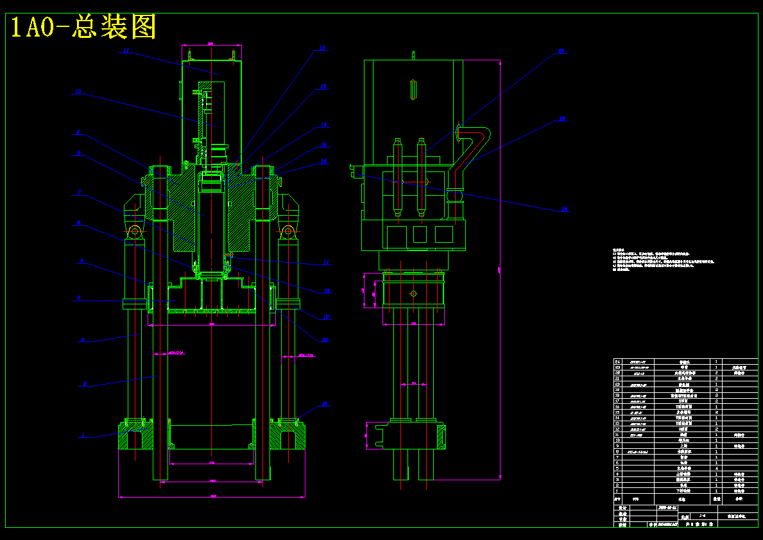The image size is (763, 540).
Task: Click balloon callout number 3 in front view
Action: (83, 340)
